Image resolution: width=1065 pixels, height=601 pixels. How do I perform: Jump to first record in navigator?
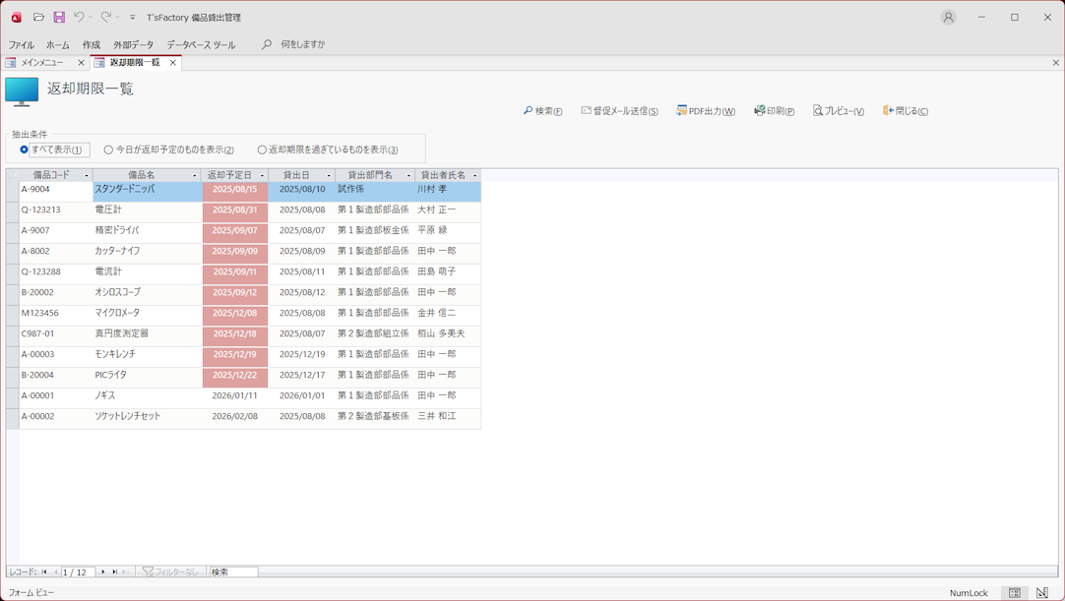44,571
